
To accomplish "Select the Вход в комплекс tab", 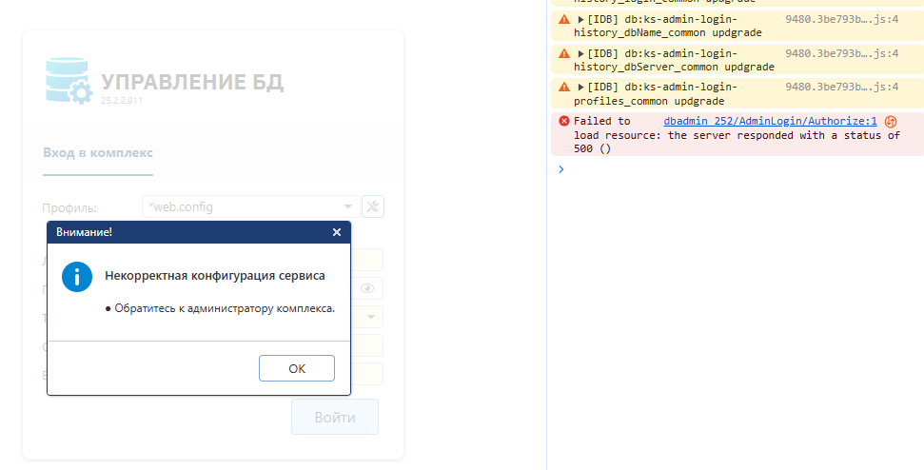I will [98, 152].
